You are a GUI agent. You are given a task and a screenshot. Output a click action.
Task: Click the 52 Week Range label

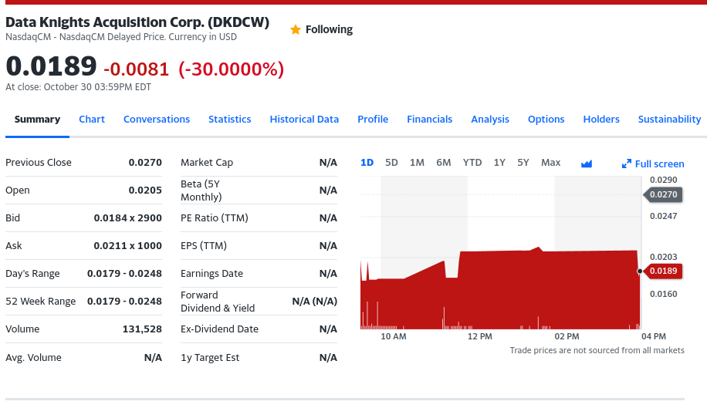point(41,302)
